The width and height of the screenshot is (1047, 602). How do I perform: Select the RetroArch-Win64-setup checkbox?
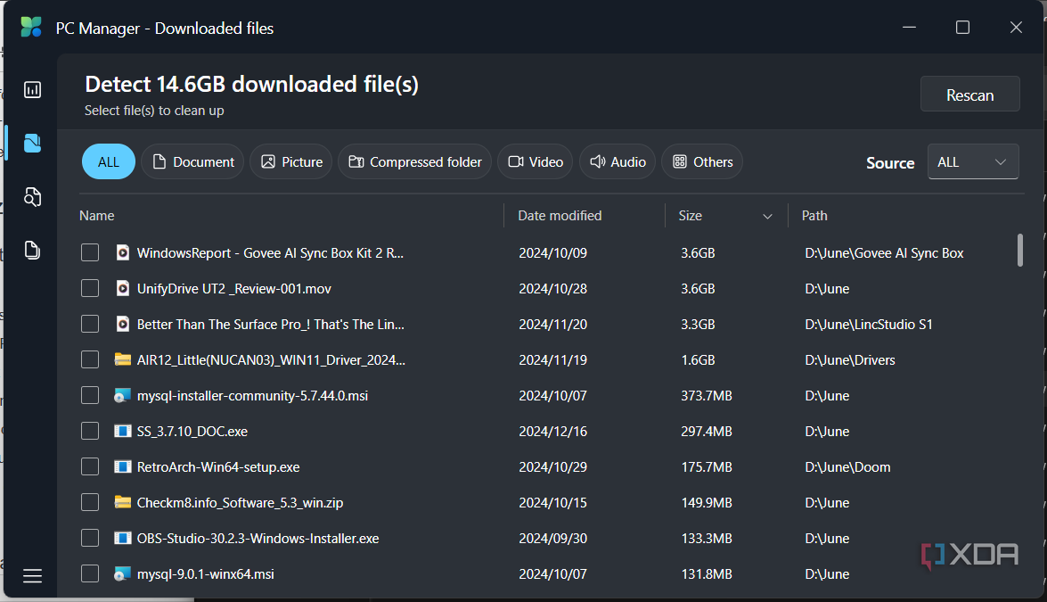[90, 467]
